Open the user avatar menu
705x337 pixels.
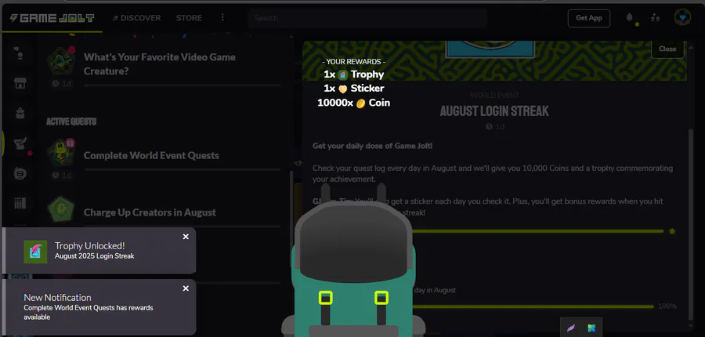pyautogui.click(x=682, y=17)
